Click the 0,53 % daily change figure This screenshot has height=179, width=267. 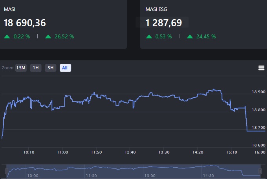[164, 36]
